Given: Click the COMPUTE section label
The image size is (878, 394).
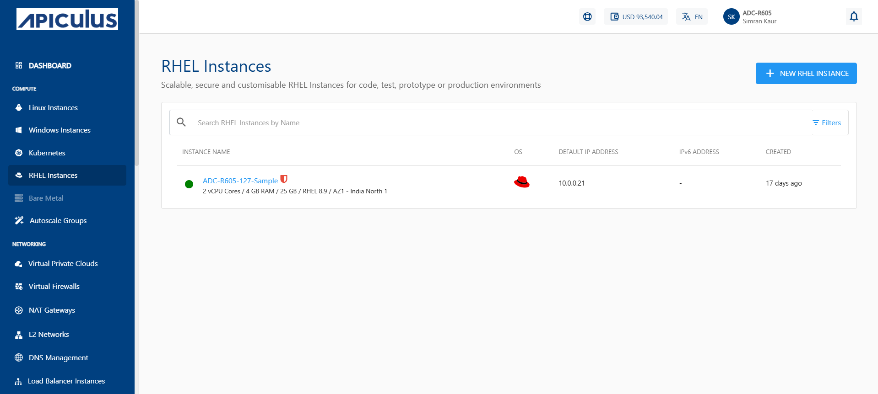Looking at the screenshot, I should coord(24,89).
